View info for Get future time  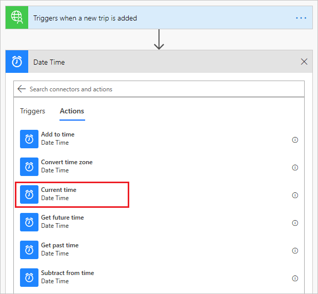click(295, 223)
